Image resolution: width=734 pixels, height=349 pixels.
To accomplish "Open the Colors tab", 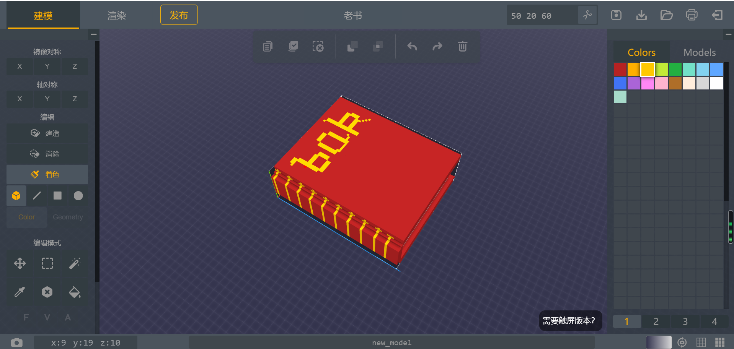I will [x=641, y=52].
